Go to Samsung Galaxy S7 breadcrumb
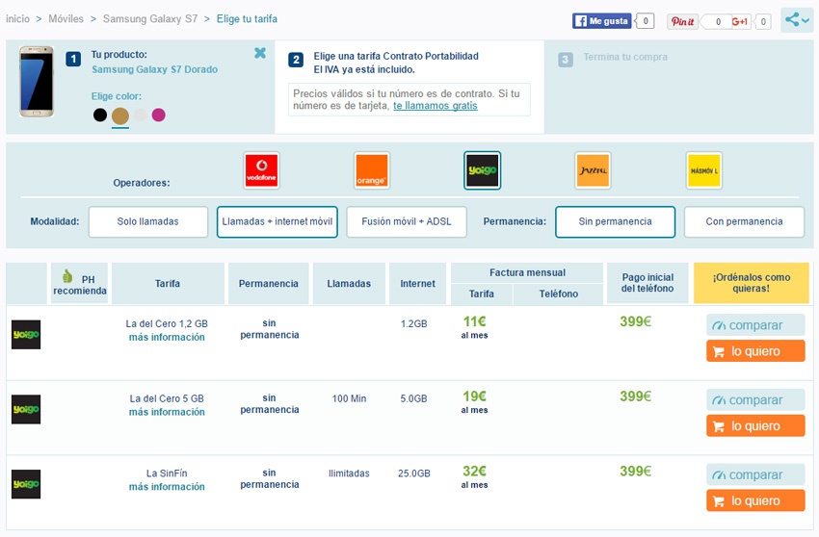This screenshot has width=819, height=537. 149,19
